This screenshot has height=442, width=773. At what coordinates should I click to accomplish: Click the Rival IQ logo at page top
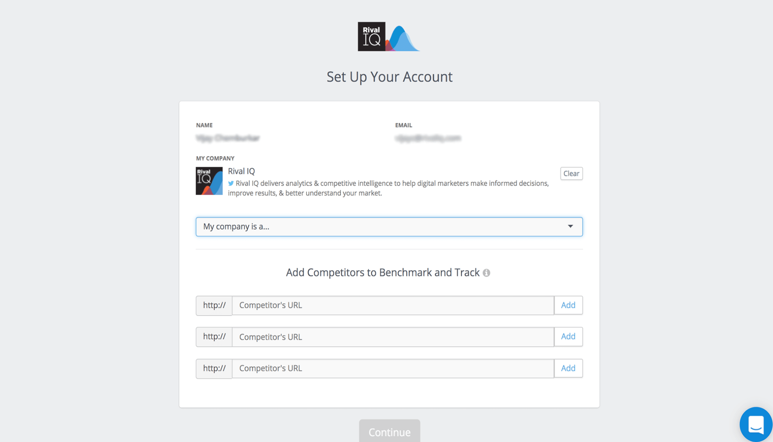(x=389, y=37)
